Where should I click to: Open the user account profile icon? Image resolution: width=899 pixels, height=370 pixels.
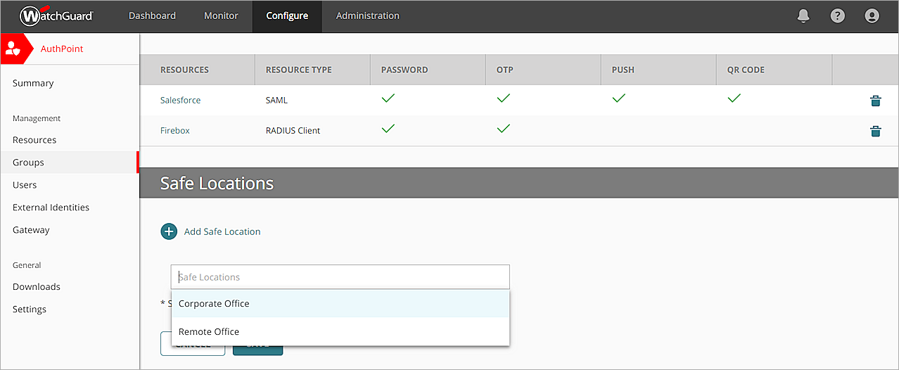(872, 15)
